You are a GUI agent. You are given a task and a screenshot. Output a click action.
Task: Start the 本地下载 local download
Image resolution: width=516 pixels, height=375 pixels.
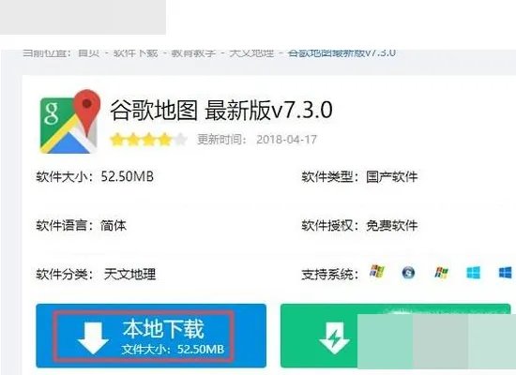pos(151,336)
